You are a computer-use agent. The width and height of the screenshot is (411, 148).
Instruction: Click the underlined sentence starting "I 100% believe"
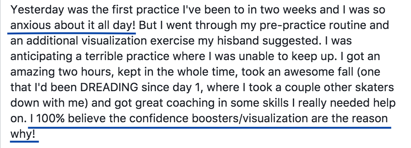click(x=209, y=119)
